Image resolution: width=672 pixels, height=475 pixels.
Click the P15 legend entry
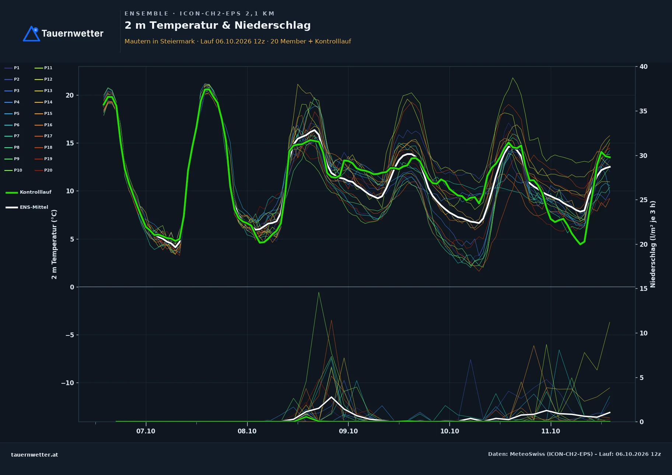[43, 113]
